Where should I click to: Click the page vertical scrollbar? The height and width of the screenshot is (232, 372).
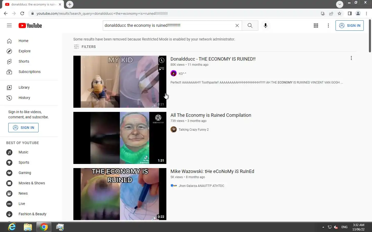tap(370, 36)
